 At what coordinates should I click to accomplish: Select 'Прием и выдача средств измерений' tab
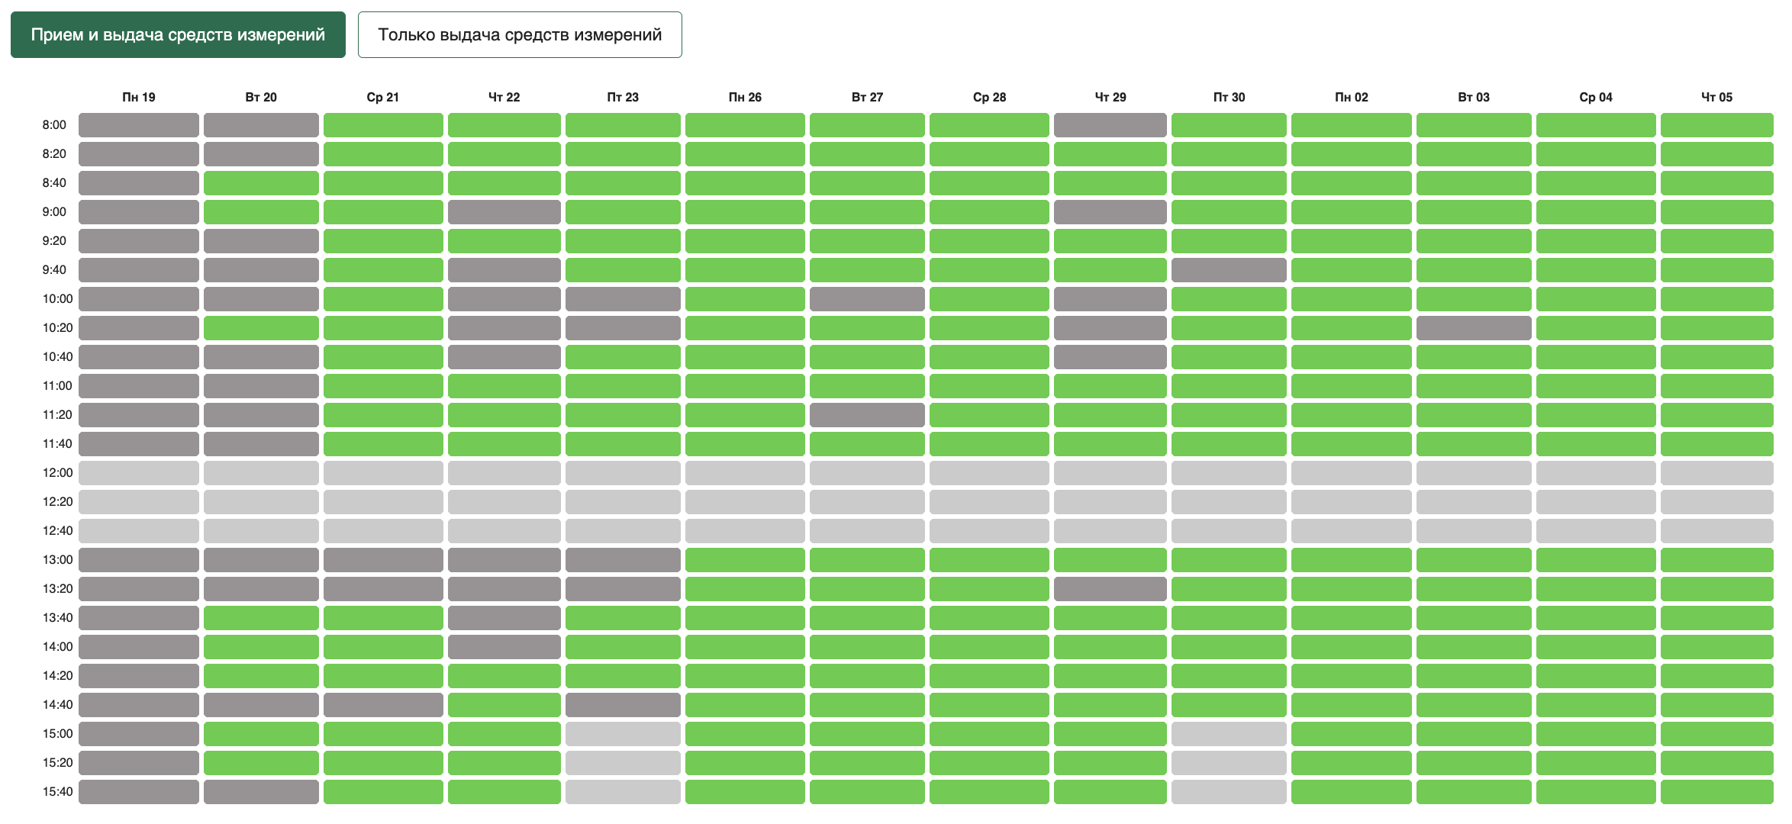178,34
